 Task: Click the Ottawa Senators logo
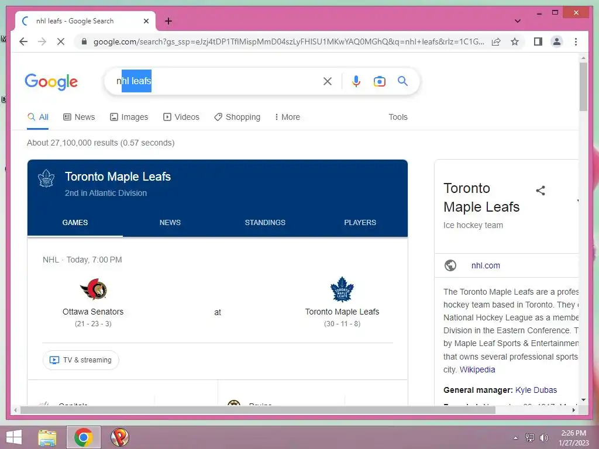click(93, 289)
